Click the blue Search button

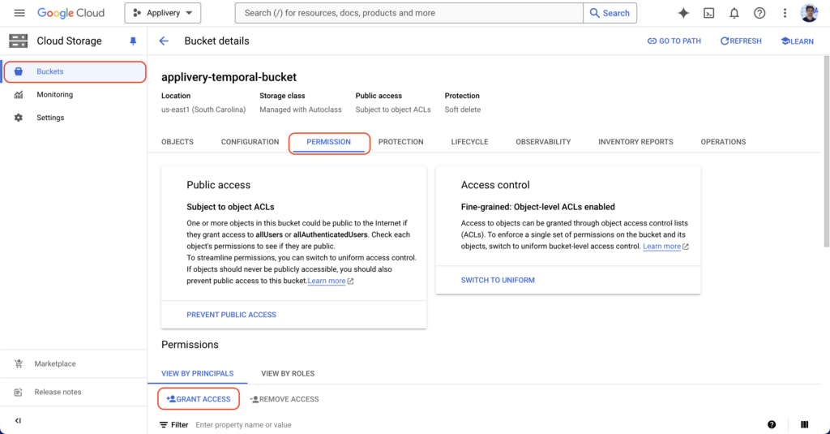[x=610, y=13]
